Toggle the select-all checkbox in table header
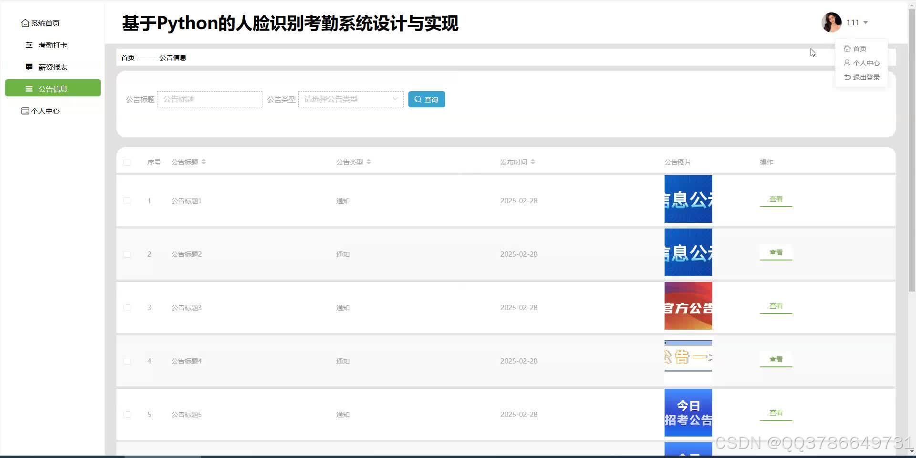The width and height of the screenshot is (916, 458). (x=127, y=162)
